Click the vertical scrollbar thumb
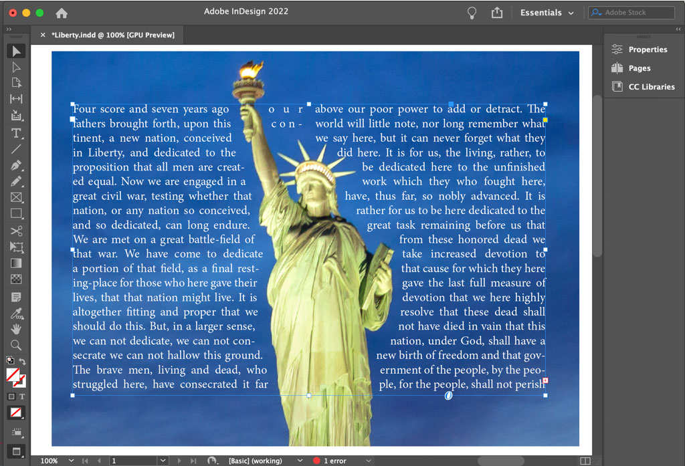The height and width of the screenshot is (466, 685). 597,176
